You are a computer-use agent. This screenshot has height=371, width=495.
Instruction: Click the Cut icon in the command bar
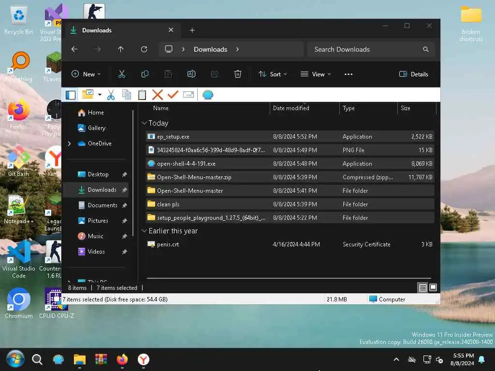click(x=121, y=74)
